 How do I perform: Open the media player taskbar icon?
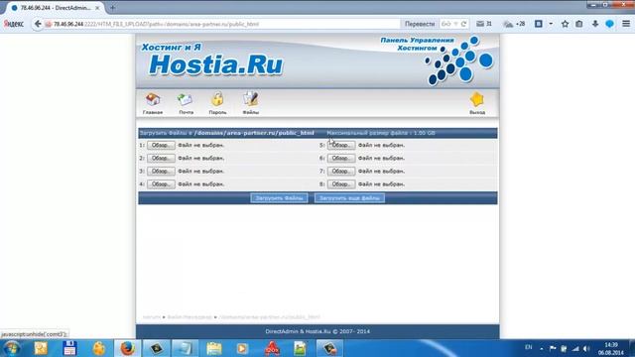pyautogui.click(x=242, y=348)
